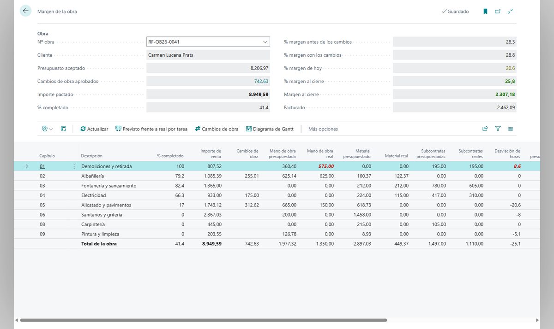554x329 pixels.
Task: Go back using the back arrow
Action: tap(25, 11)
